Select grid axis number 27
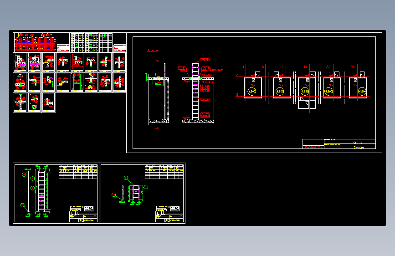Screen dimensions: 395x256 pyautogui.click(x=353, y=67)
